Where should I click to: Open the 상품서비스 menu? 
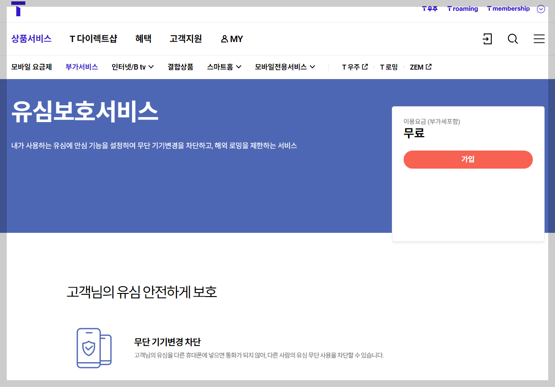click(x=31, y=39)
